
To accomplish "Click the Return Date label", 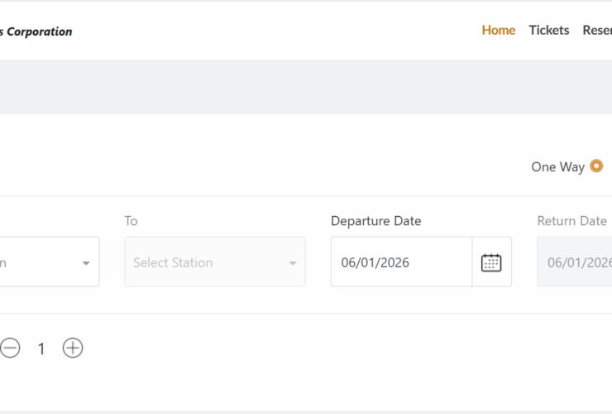I will click(571, 221).
